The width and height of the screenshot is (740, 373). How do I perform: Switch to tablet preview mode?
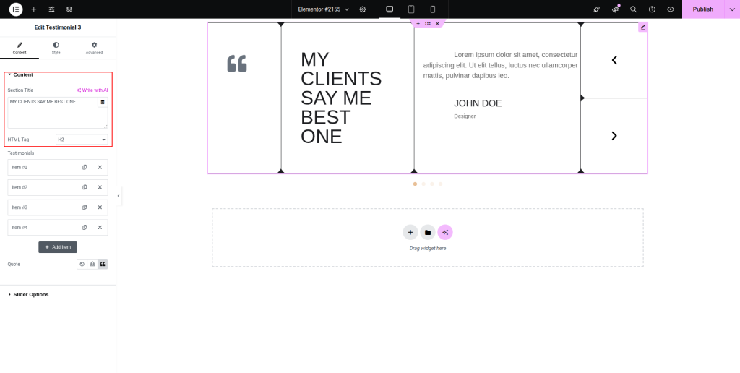[411, 9]
